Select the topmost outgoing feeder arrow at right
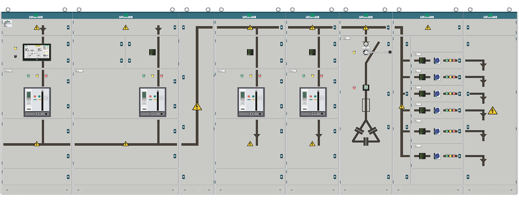The image size is (519, 202). [477, 64]
